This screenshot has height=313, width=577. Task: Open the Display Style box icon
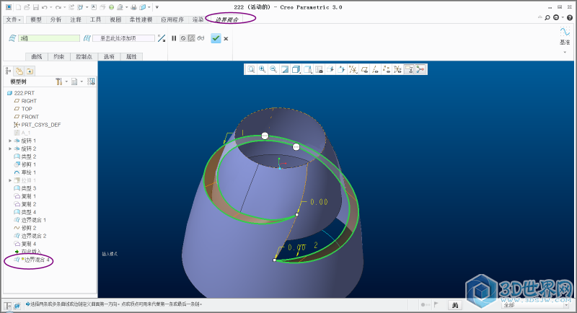pos(296,69)
